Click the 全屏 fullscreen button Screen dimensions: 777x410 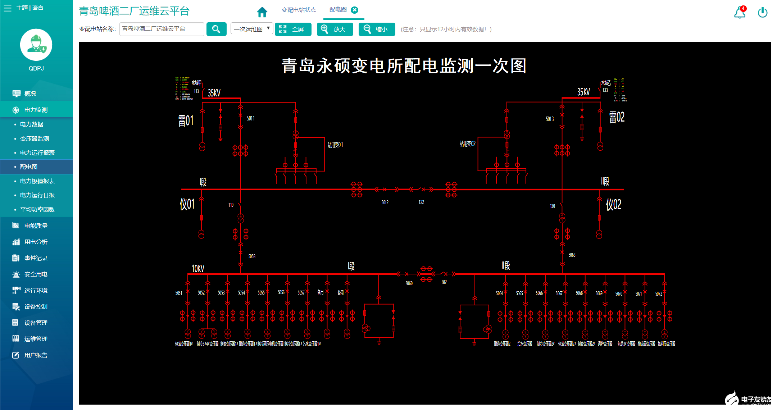293,29
